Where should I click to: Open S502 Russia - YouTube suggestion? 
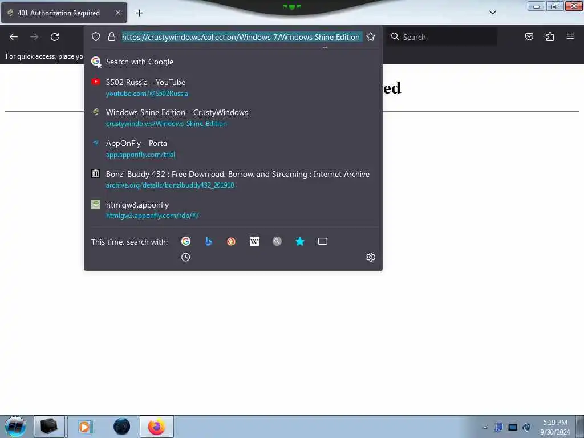point(233,87)
